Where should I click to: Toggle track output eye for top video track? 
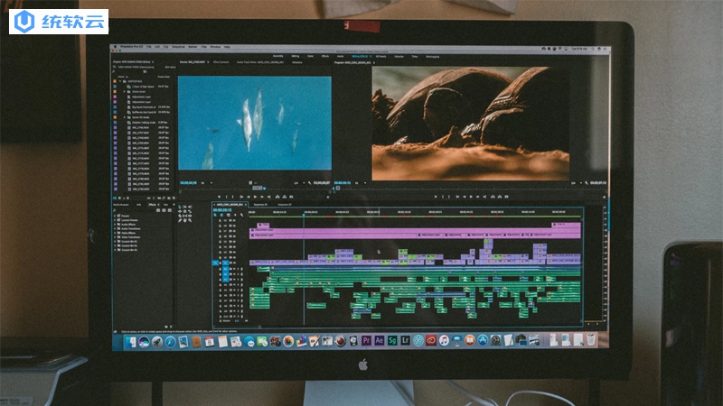pos(235,220)
